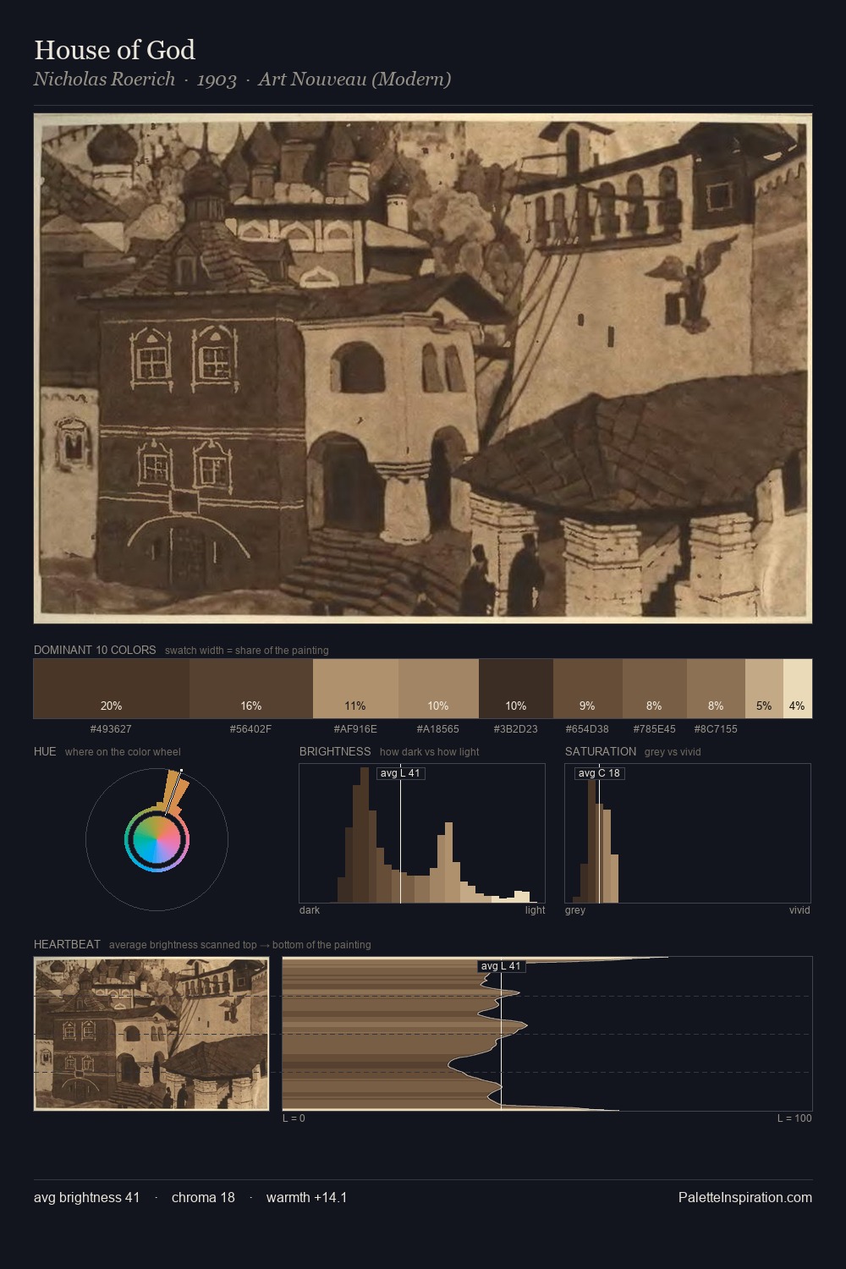Image resolution: width=846 pixels, height=1269 pixels.
Task: Click the 'HEARTBEAT' section heading
Action: point(67,944)
